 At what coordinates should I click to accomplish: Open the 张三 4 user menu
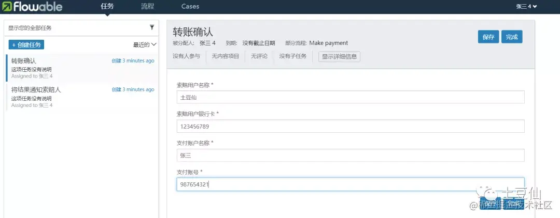pyautogui.click(x=526, y=6)
